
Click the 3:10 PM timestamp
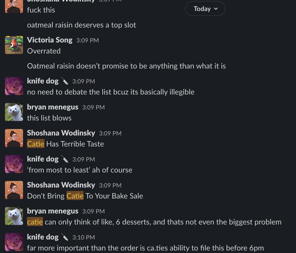[x=83, y=237]
